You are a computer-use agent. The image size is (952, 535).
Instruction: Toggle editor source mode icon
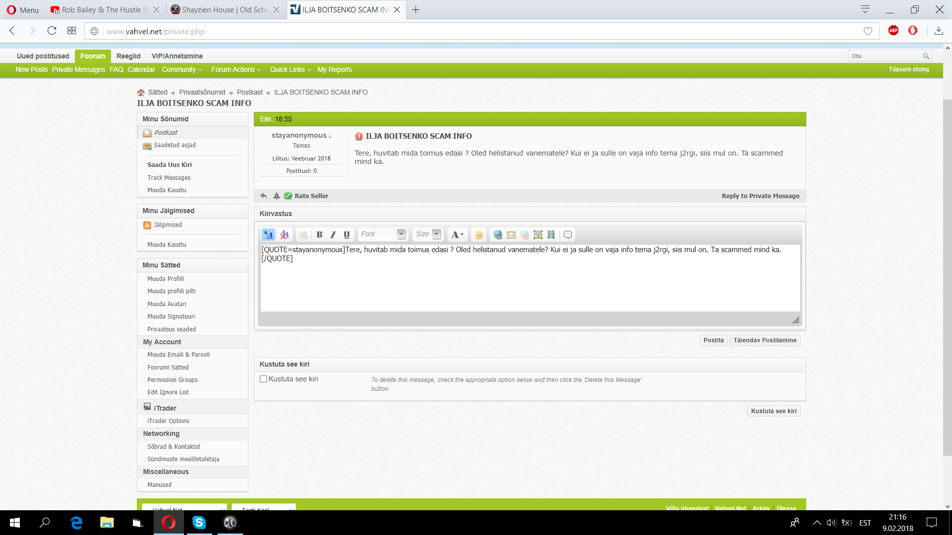[x=268, y=234]
